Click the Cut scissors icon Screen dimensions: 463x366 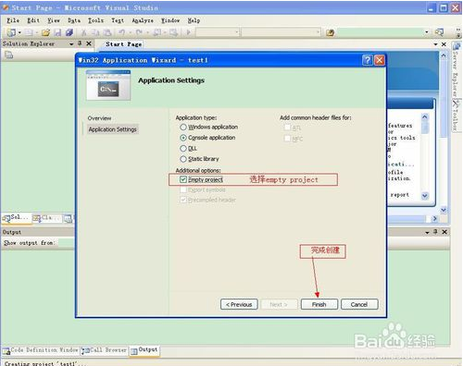tap(83, 32)
